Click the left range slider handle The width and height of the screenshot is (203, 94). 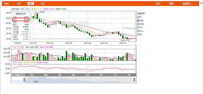coord(24,80)
